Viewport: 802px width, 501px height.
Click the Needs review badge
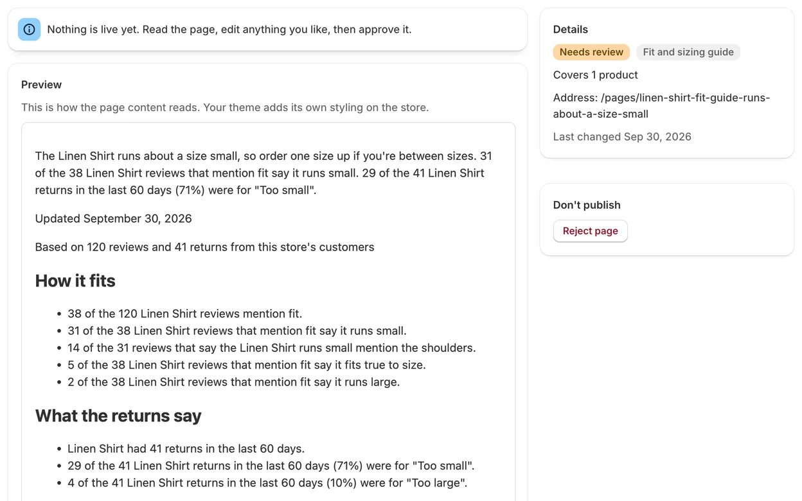click(591, 52)
